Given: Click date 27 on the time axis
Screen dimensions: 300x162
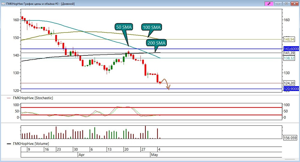Looking at the screenshot, I should 143,149.
